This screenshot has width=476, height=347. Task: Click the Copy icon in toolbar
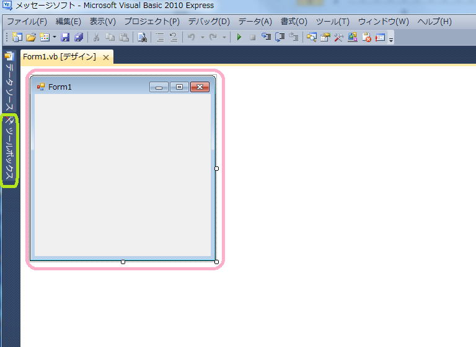(110, 37)
